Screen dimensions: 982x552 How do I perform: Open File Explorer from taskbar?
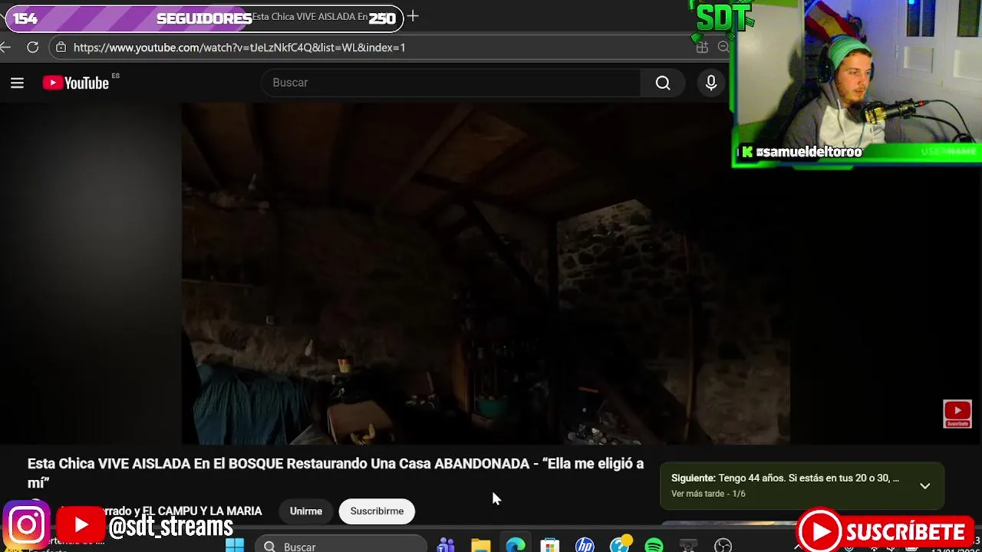481,546
